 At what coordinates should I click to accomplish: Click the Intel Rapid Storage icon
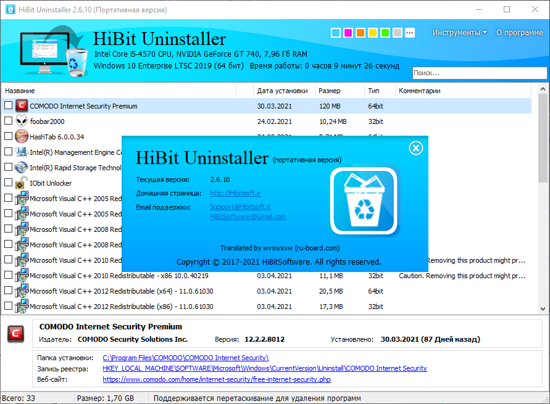(x=22, y=168)
